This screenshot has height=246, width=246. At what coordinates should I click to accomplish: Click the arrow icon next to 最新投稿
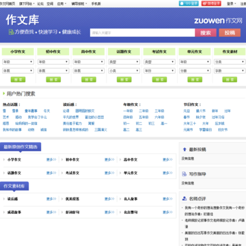pos(184,150)
